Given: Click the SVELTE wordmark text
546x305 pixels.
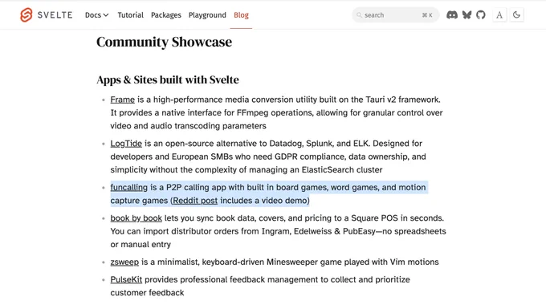Looking at the screenshot, I should [55, 15].
